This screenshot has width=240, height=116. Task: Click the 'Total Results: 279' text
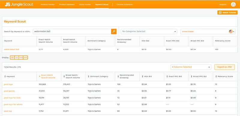click(12, 67)
